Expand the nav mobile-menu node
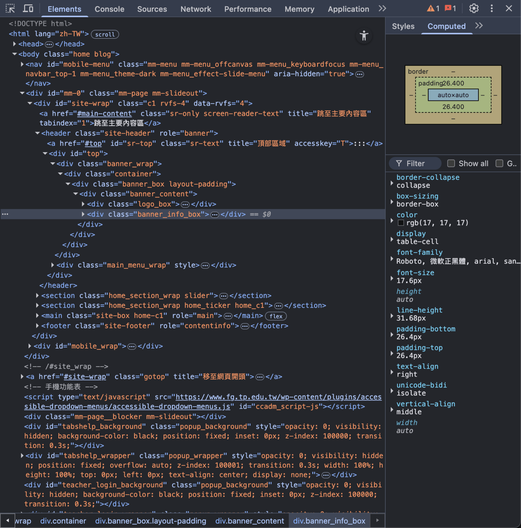The height and width of the screenshot is (528, 521). coord(22,64)
